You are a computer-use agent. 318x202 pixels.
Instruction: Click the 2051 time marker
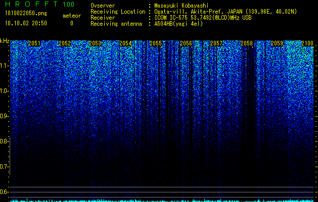click(x=34, y=43)
